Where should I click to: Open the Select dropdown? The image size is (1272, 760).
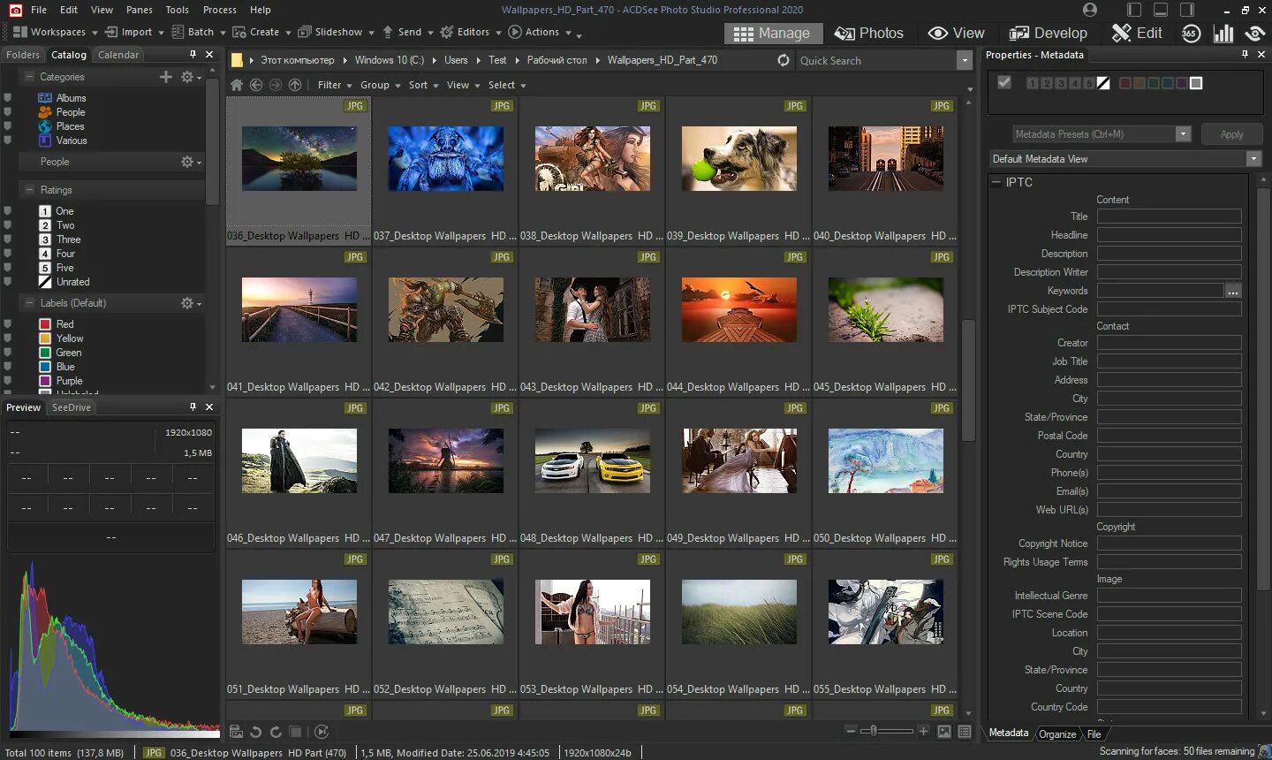[507, 85]
